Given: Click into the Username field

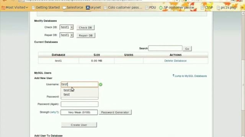Looking at the screenshot, I should point(80,84).
